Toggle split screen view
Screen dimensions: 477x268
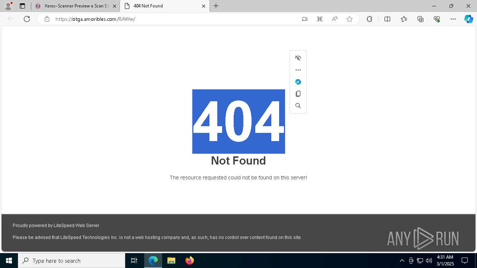[387, 19]
